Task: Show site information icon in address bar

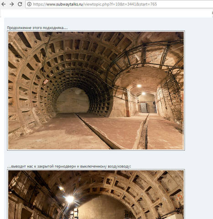Action: 29,4
